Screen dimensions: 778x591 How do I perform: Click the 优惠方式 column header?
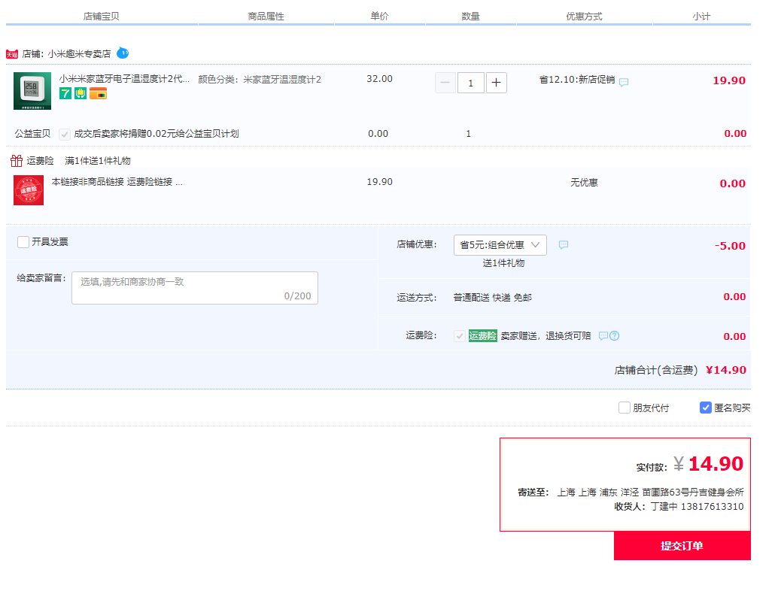584,17
